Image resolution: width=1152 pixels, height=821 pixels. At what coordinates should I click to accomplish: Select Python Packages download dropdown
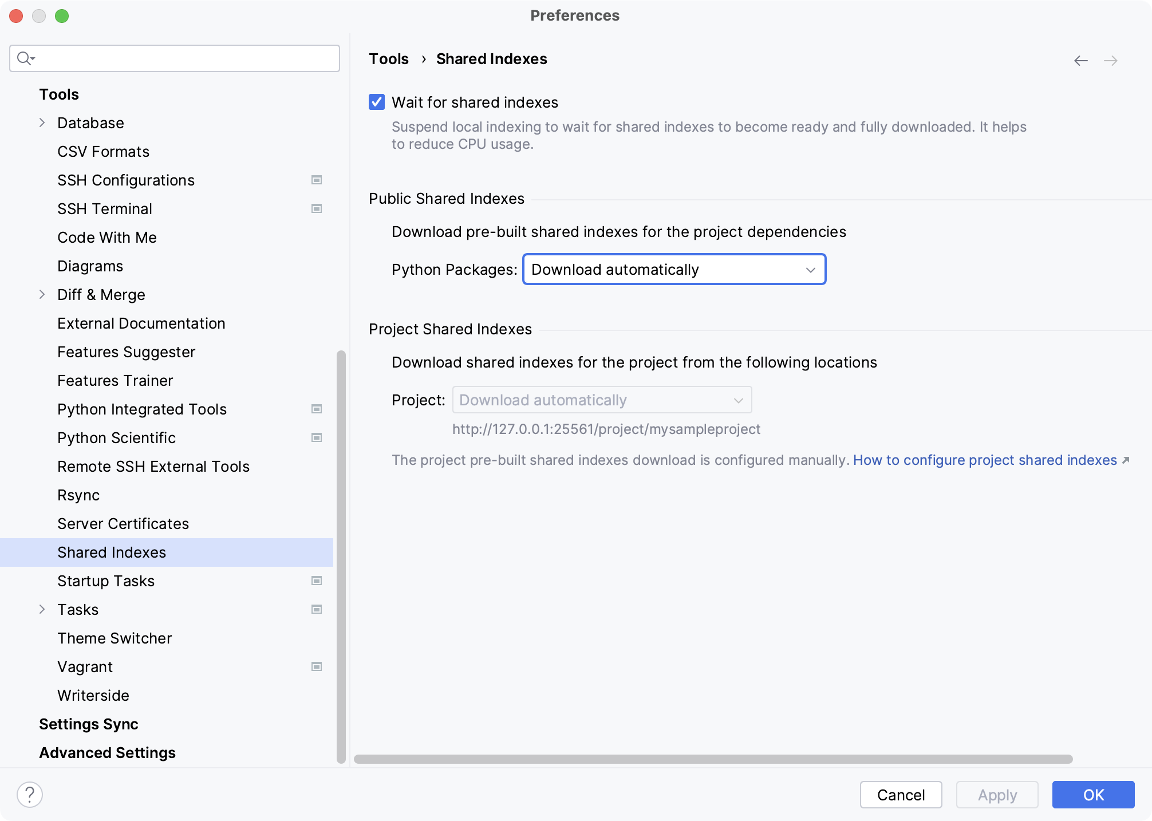tap(673, 269)
